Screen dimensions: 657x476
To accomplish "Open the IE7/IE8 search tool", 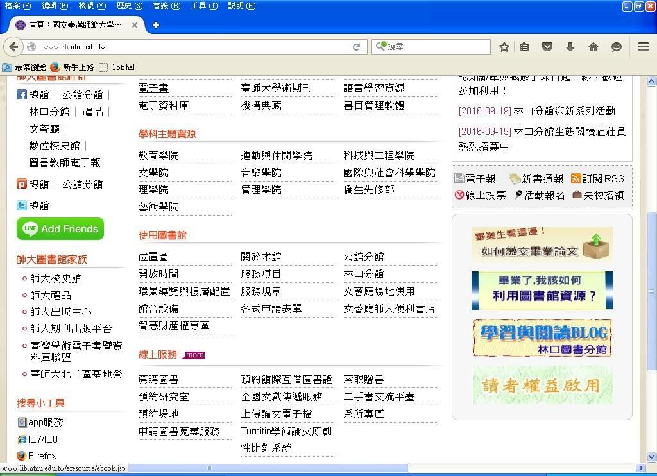I will [x=38, y=439].
